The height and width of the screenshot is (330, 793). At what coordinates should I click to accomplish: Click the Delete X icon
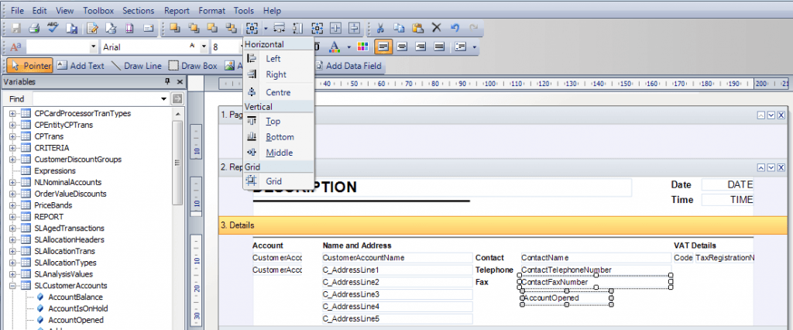tap(436, 28)
